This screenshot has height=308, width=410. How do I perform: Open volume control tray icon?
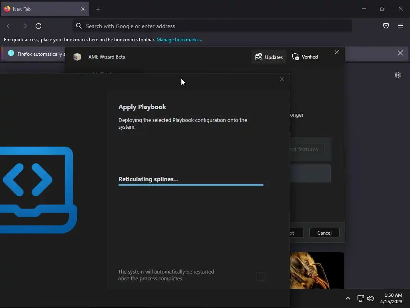pos(370,298)
